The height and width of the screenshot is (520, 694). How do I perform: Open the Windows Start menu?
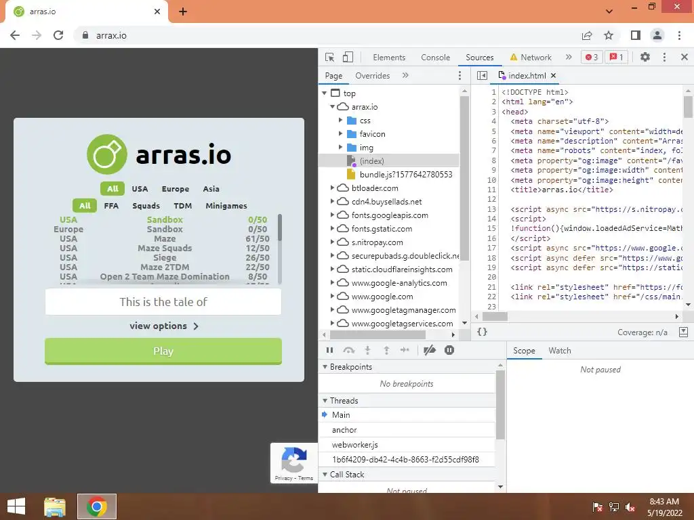tap(16, 506)
